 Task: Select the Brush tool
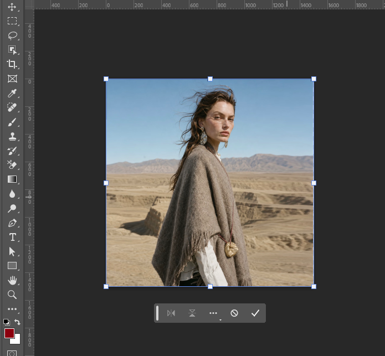click(x=12, y=122)
